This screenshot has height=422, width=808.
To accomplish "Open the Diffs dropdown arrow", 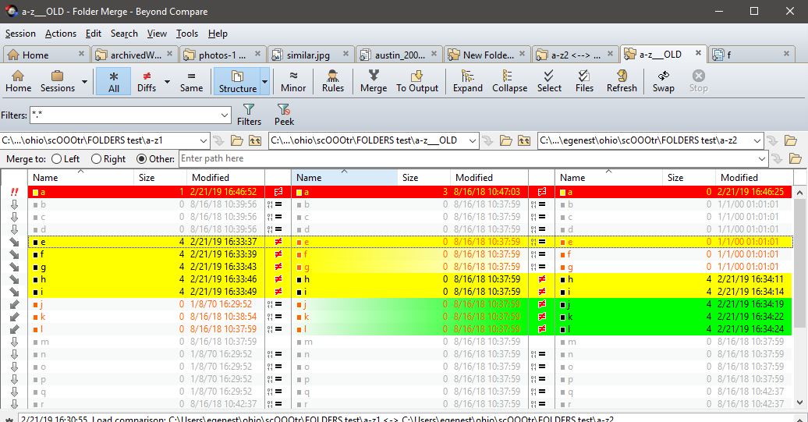I will [x=167, y=81].
